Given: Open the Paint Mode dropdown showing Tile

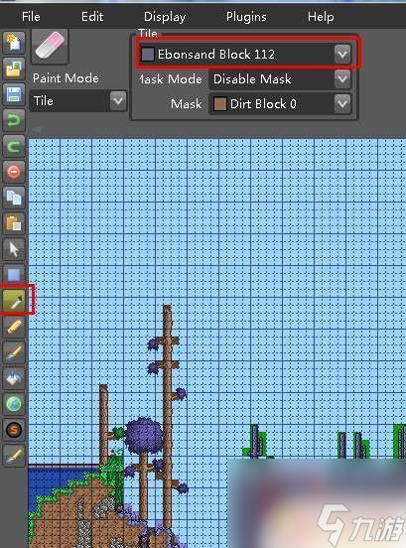Looking at the screenshot, I should point(78,101).
